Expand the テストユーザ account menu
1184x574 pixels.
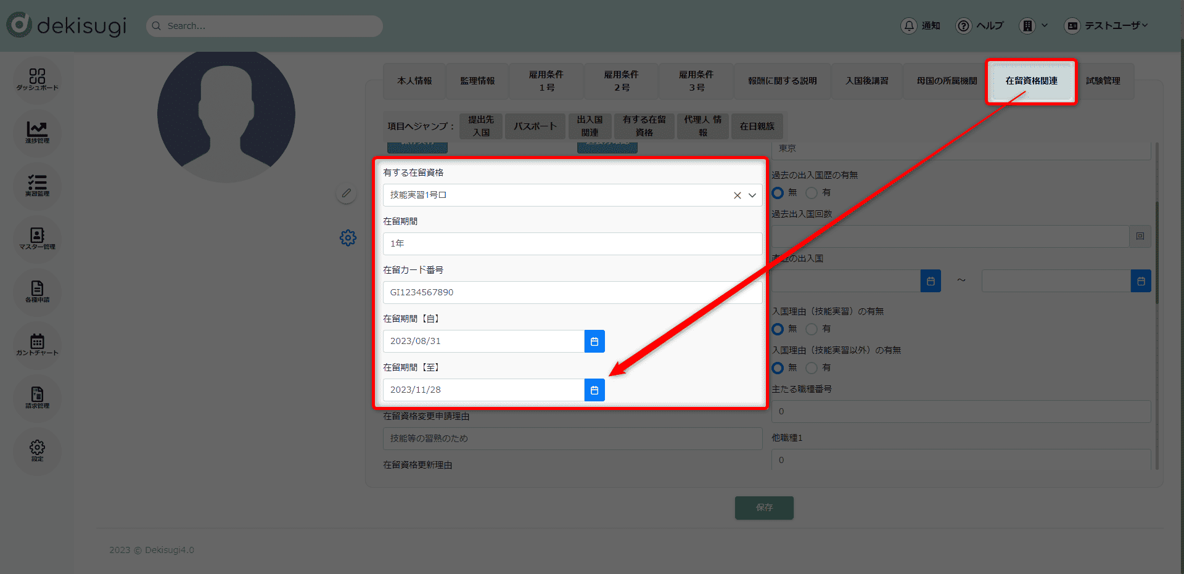click(1108, 26)
